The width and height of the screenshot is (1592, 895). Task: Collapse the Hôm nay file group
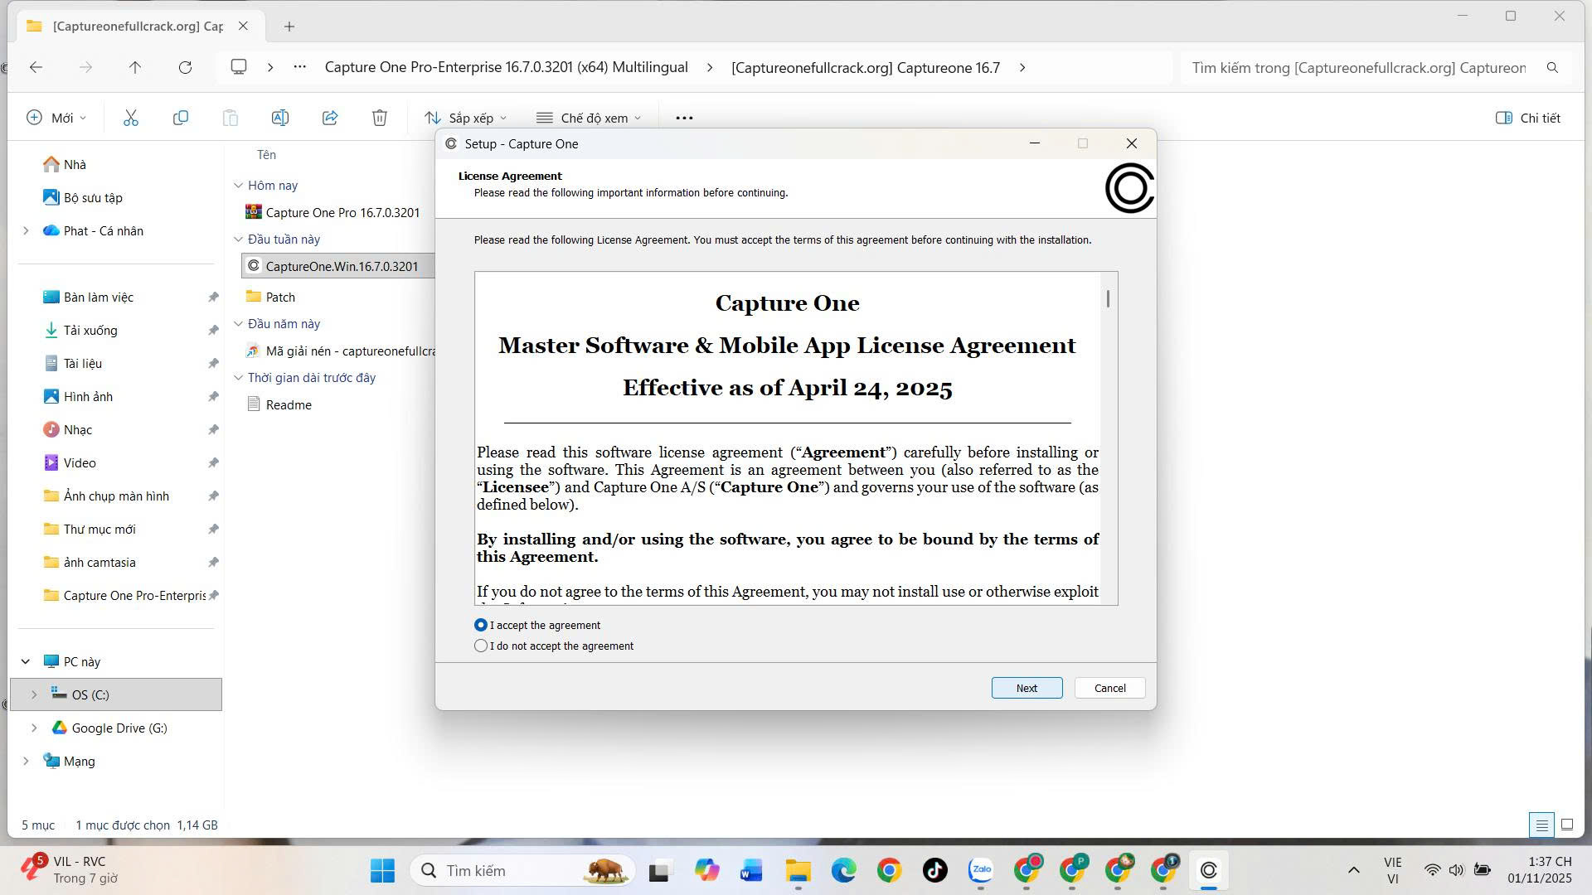pyautogui.click(x=239, y=186)
